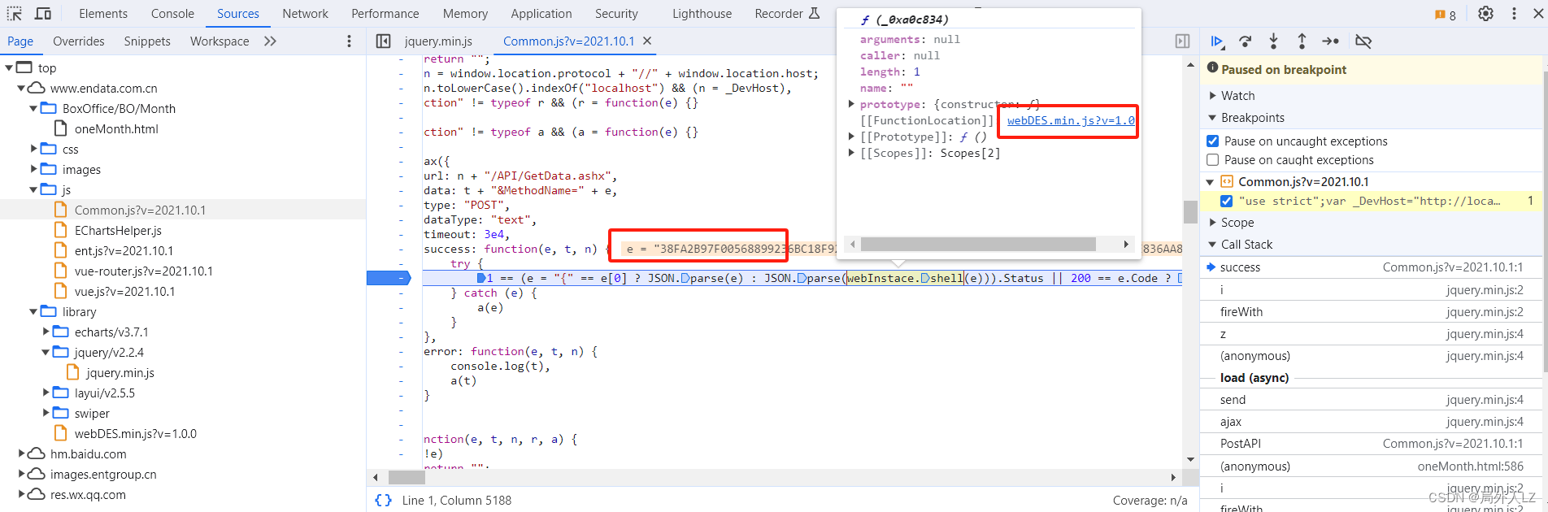Switch to the Elements tab

click(103, 14)
